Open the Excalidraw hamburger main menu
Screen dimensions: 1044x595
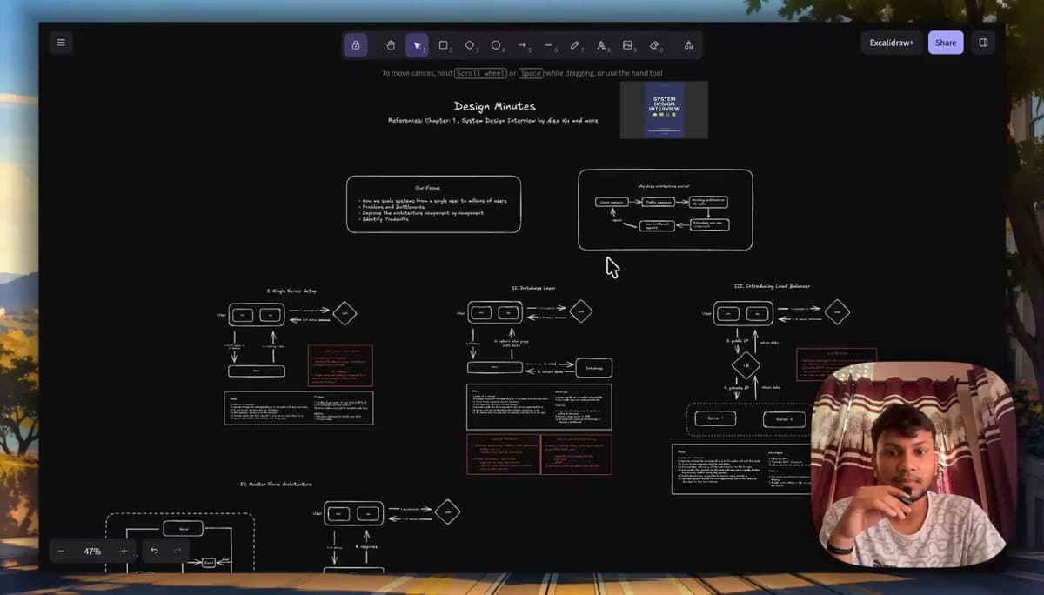coord(60,42)
